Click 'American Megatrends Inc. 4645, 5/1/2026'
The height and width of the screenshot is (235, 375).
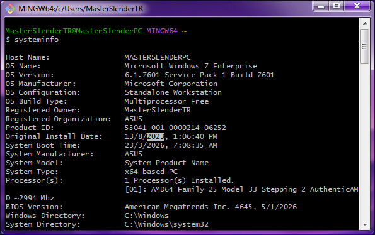pyautogui.click(x=211, y=207)
